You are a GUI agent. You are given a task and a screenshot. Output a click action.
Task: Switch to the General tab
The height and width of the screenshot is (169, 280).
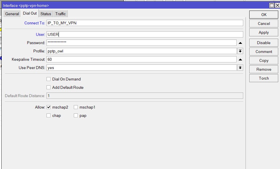(12, 14)
